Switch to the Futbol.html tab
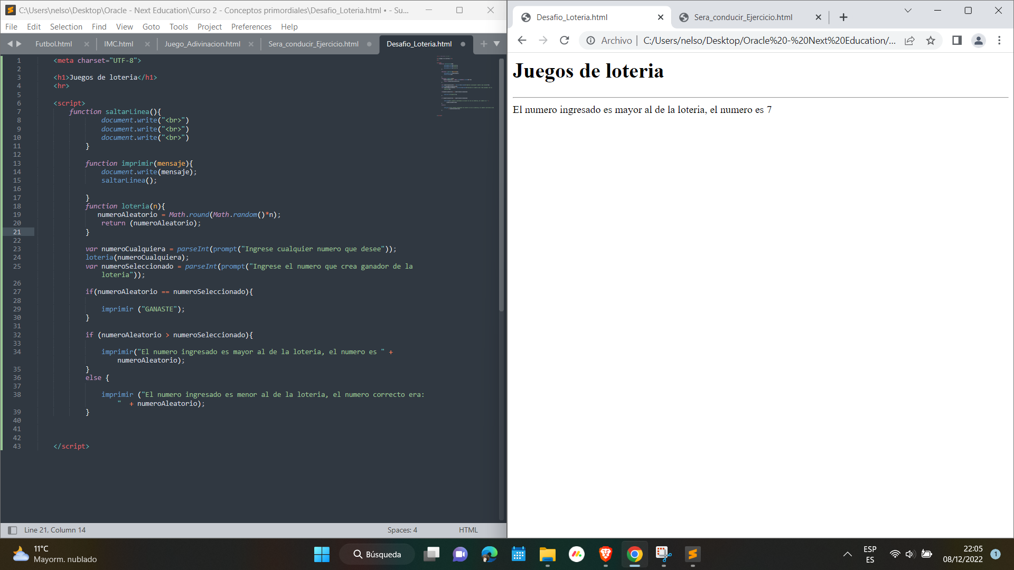 (x=54, y=44)
